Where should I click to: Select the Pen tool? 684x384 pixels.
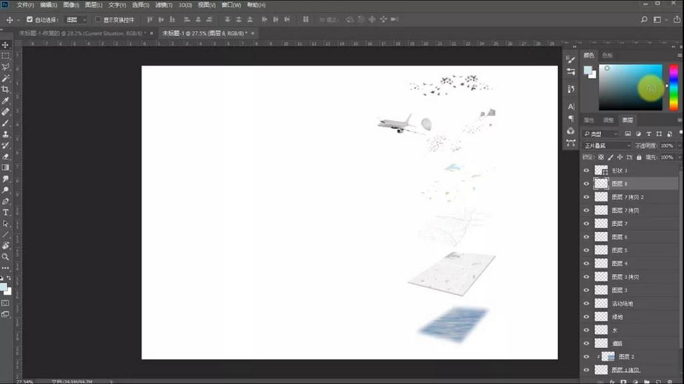coord(5,201)
